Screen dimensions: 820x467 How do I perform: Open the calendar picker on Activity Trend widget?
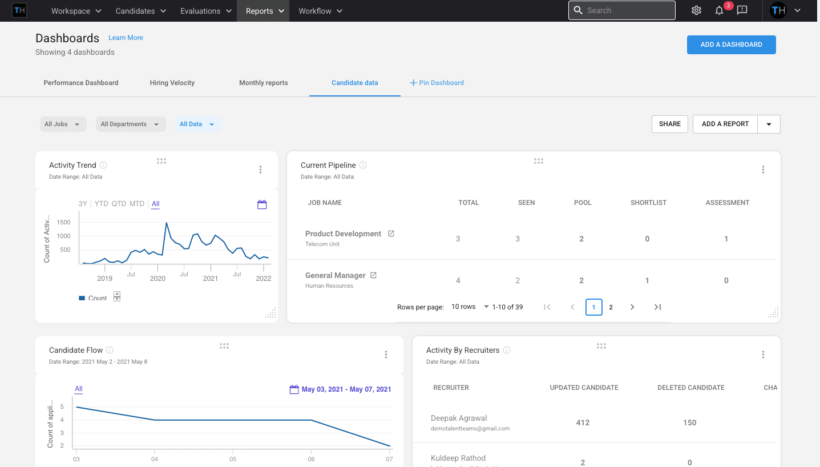[262, 204]
